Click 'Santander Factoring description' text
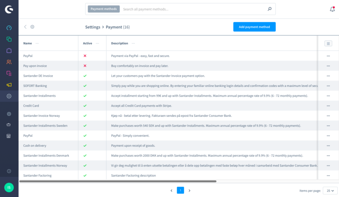 click(x=134, y=176)
